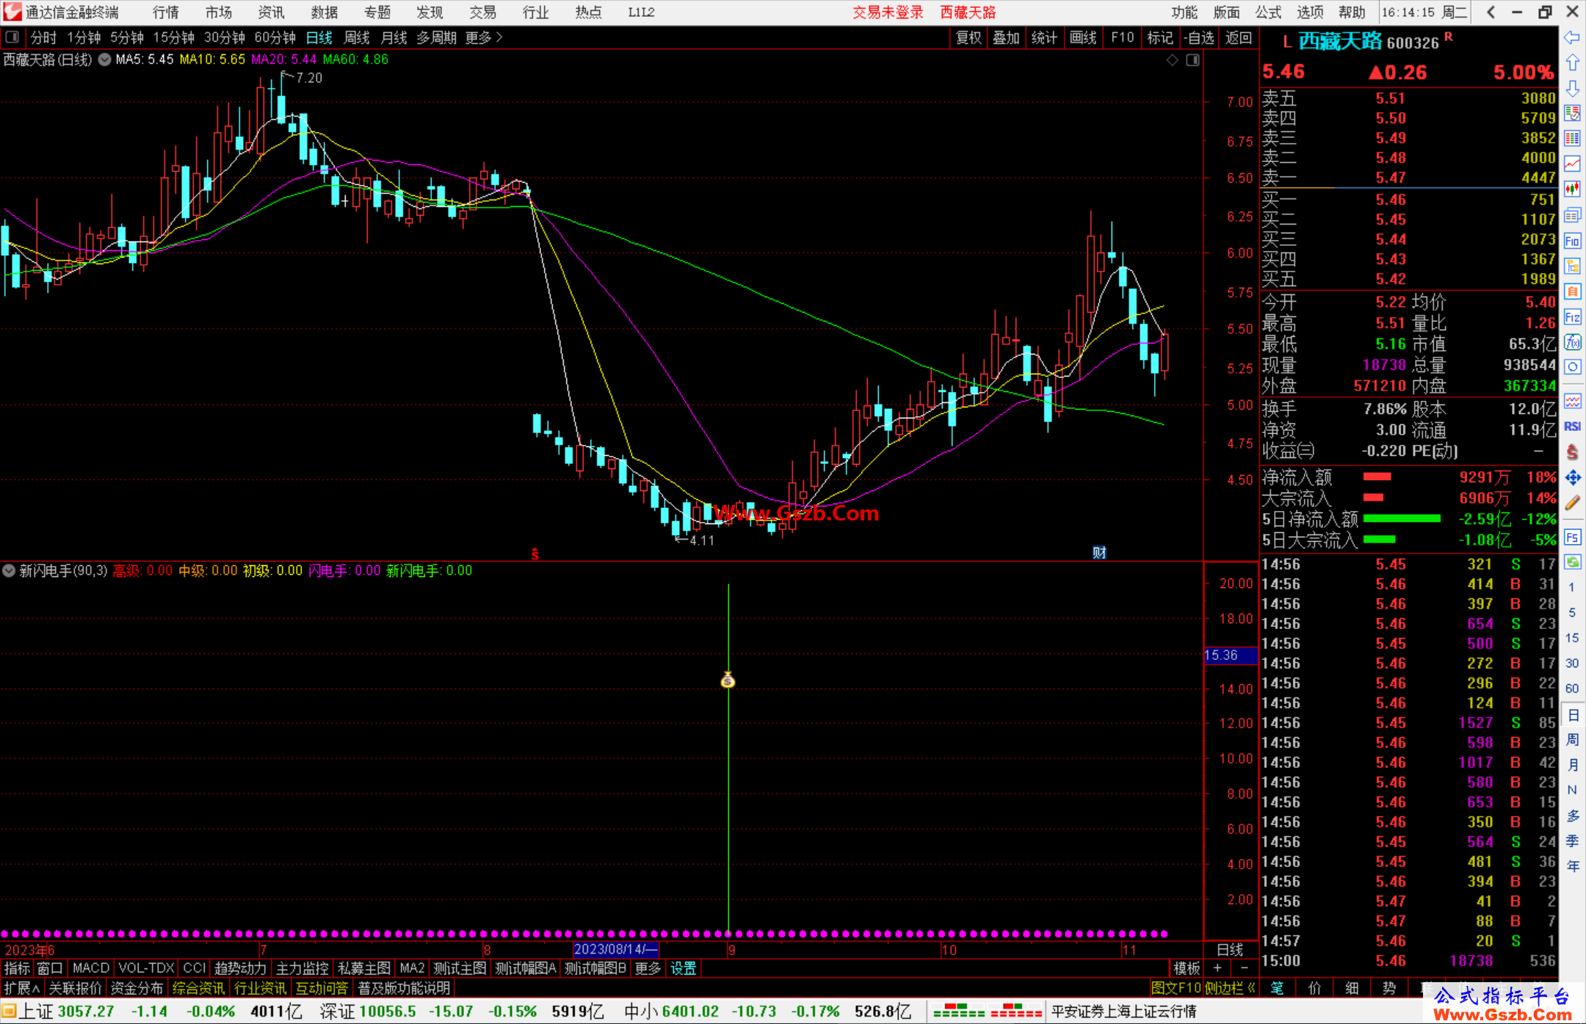Click 设置 in indicator tab bar

pos(683,968)
